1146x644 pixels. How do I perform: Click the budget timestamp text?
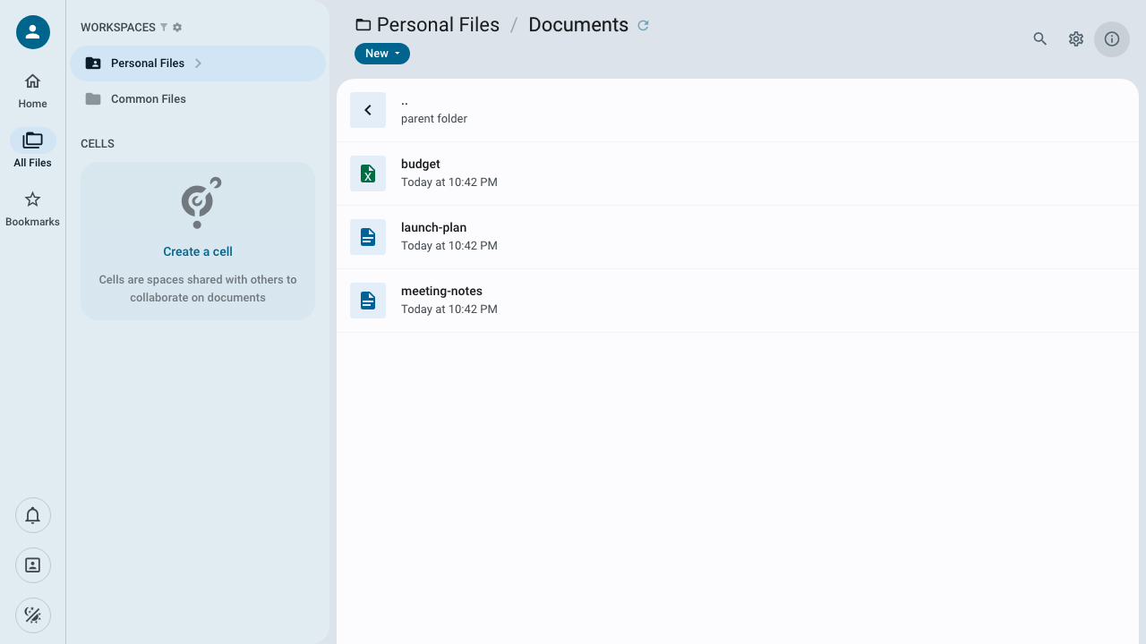point(449,182)
